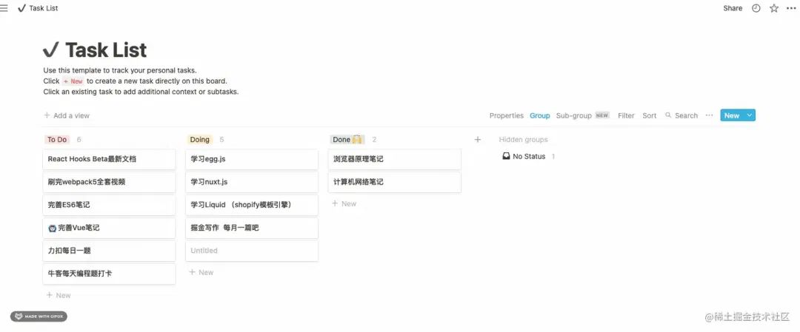800x332 pixels.
Task: Open the updates clock icon
Action: (756, 8)
